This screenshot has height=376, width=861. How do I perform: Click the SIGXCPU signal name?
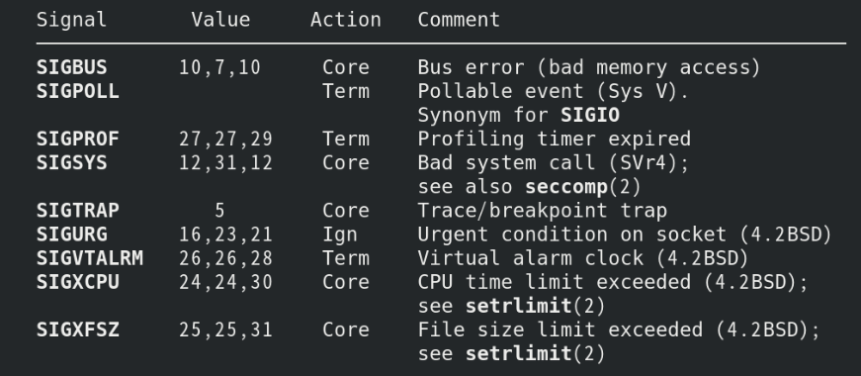pos(77,282)
